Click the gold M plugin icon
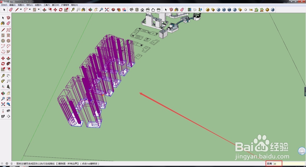The width and height of the screenshot is (306, 167). pos(208,9)
